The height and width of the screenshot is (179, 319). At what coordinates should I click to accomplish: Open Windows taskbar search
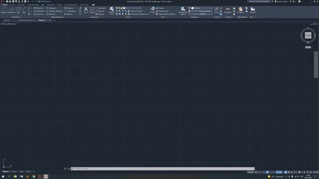point(9,177)
